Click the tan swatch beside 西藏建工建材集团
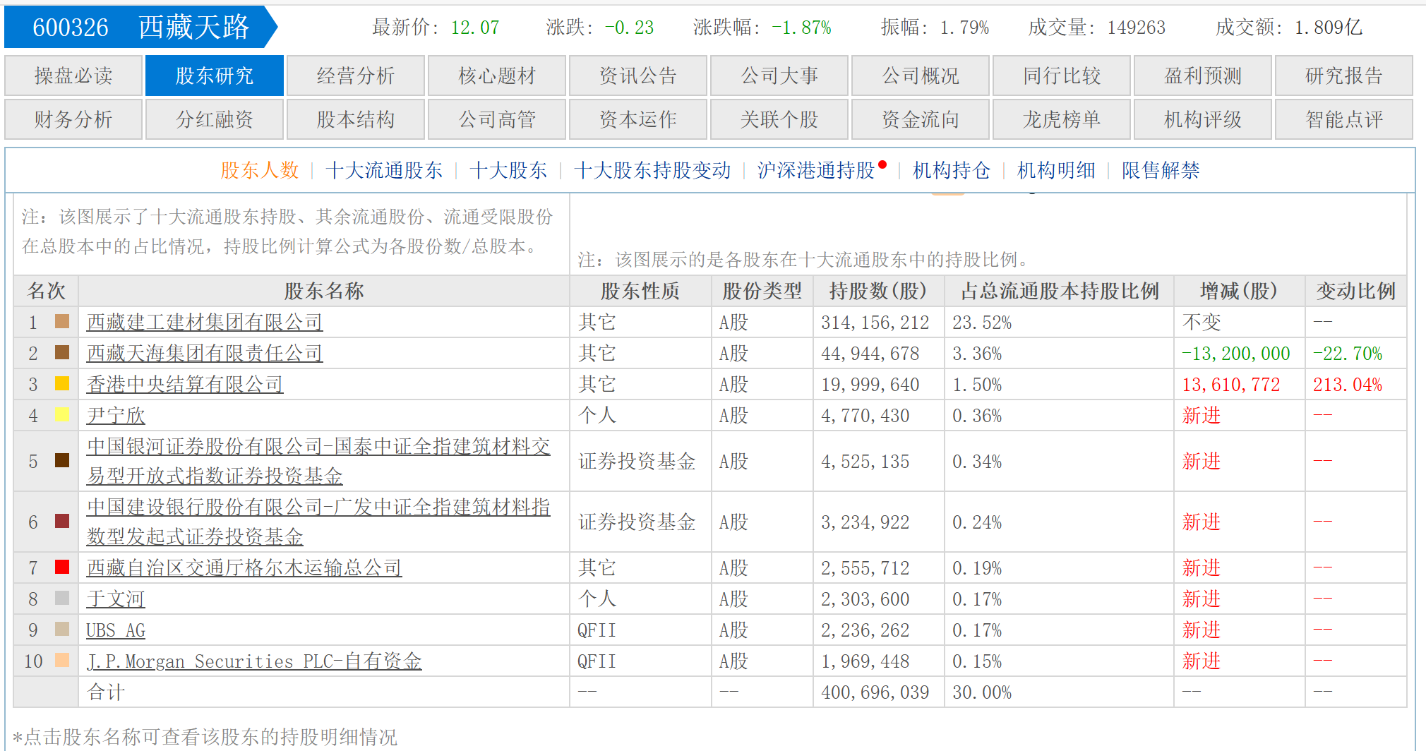 [62, 322]
